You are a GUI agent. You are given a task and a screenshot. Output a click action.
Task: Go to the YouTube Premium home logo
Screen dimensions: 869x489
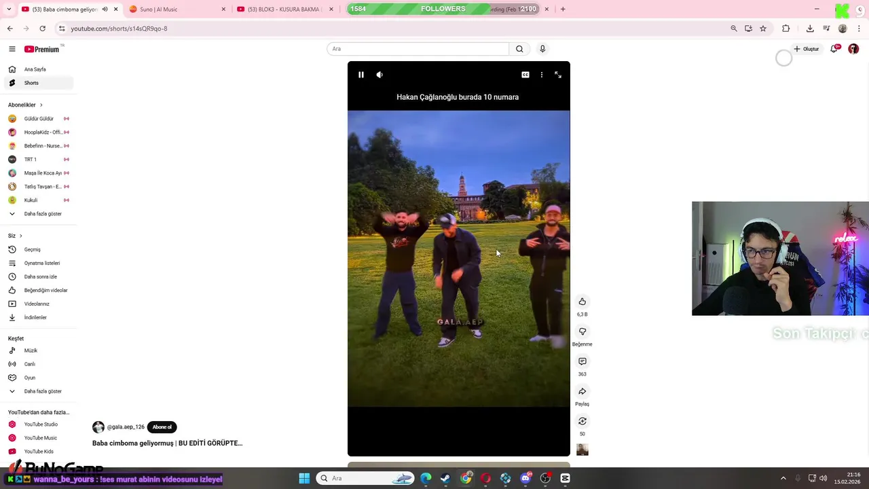tap(42, 49)
